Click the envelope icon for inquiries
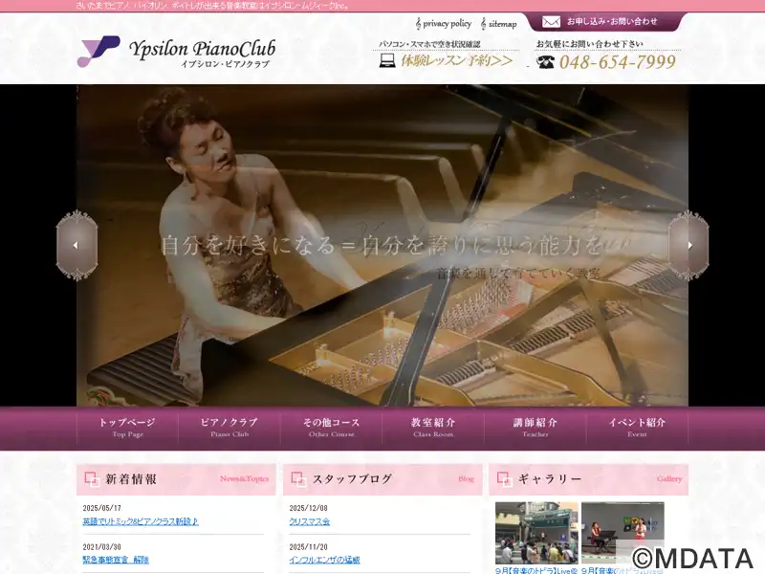Image resolution: width=765 pixels, height=574 pixels. point(551,21)
